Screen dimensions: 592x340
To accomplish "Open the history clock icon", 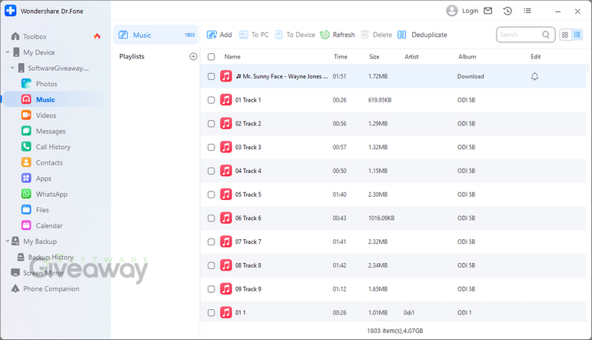I will [507, 11].
